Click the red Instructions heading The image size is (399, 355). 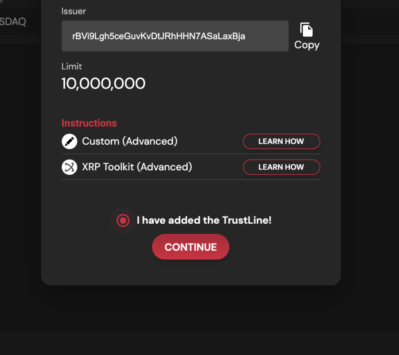click(89, 123)
